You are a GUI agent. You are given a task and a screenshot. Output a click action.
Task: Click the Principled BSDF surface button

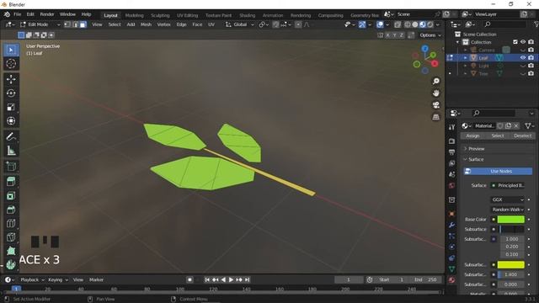[x=507, y=185]
